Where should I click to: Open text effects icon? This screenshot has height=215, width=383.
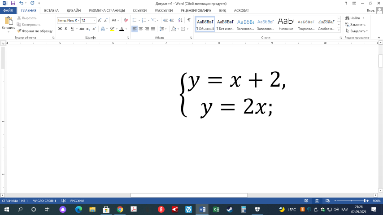click(103, 29)
